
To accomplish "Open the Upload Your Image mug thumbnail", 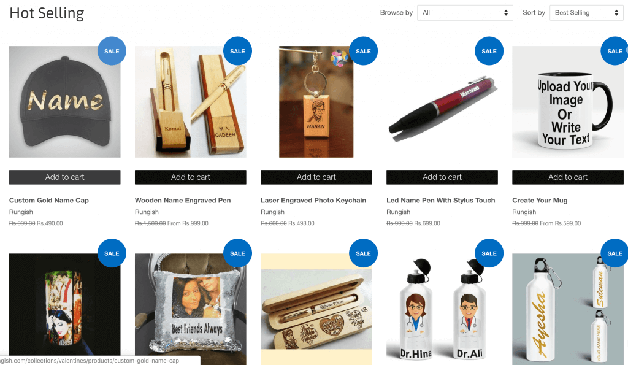I will 568,102.
